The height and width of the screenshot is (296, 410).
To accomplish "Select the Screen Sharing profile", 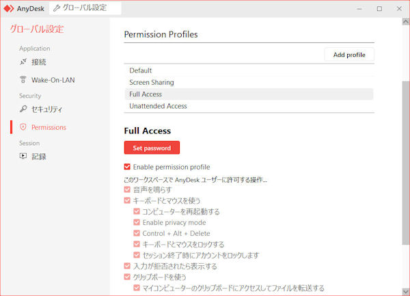I will point(249,82).
